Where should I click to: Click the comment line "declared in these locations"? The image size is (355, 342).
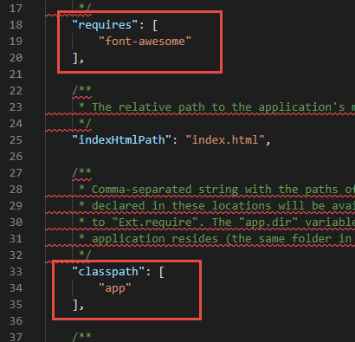[216, 206]
